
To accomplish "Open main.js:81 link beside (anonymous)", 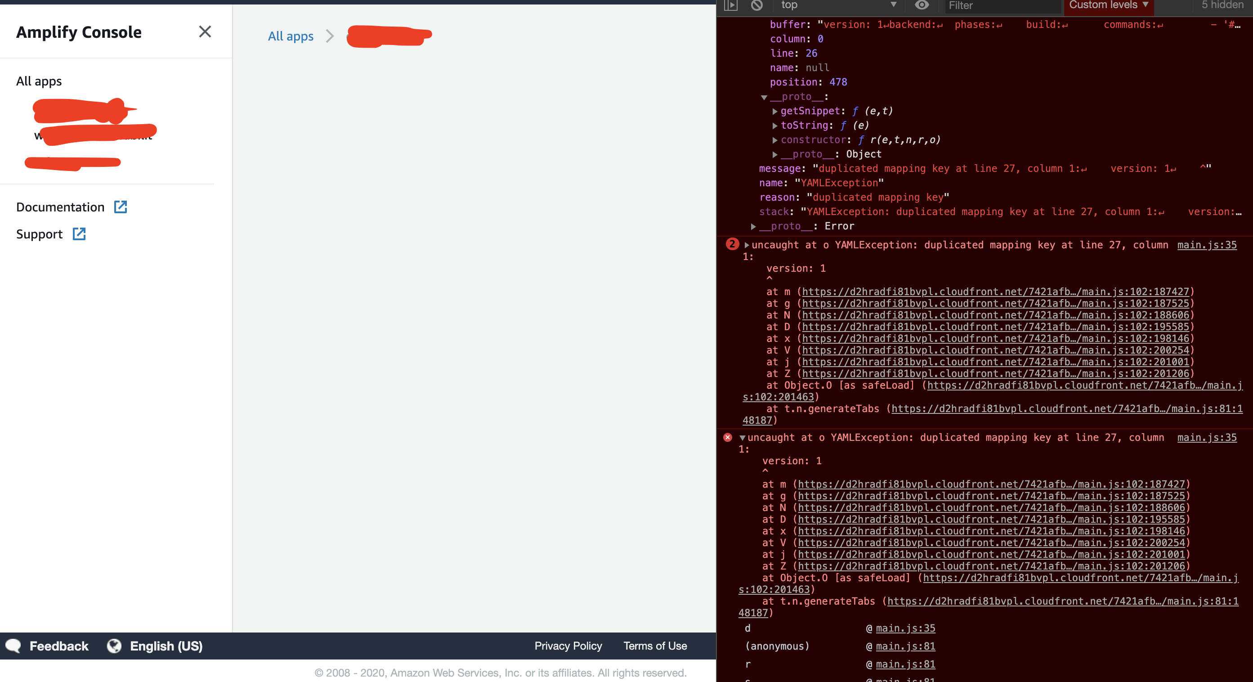I will 905,646.
